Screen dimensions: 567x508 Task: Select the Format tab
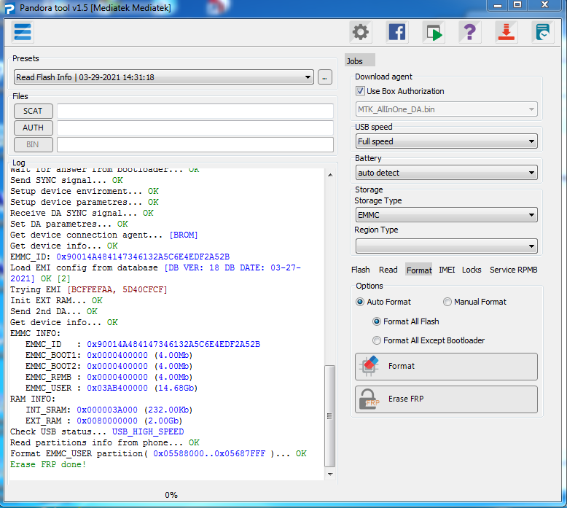pos(419,270)
